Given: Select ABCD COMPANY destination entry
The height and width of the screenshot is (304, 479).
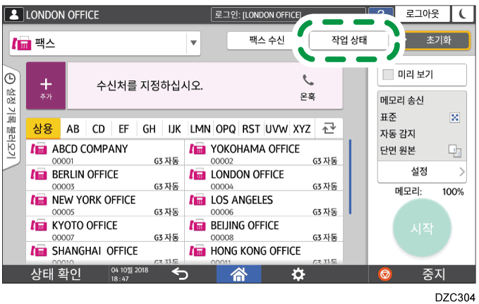Looking at the screenshot, I should tap(104, 154).
